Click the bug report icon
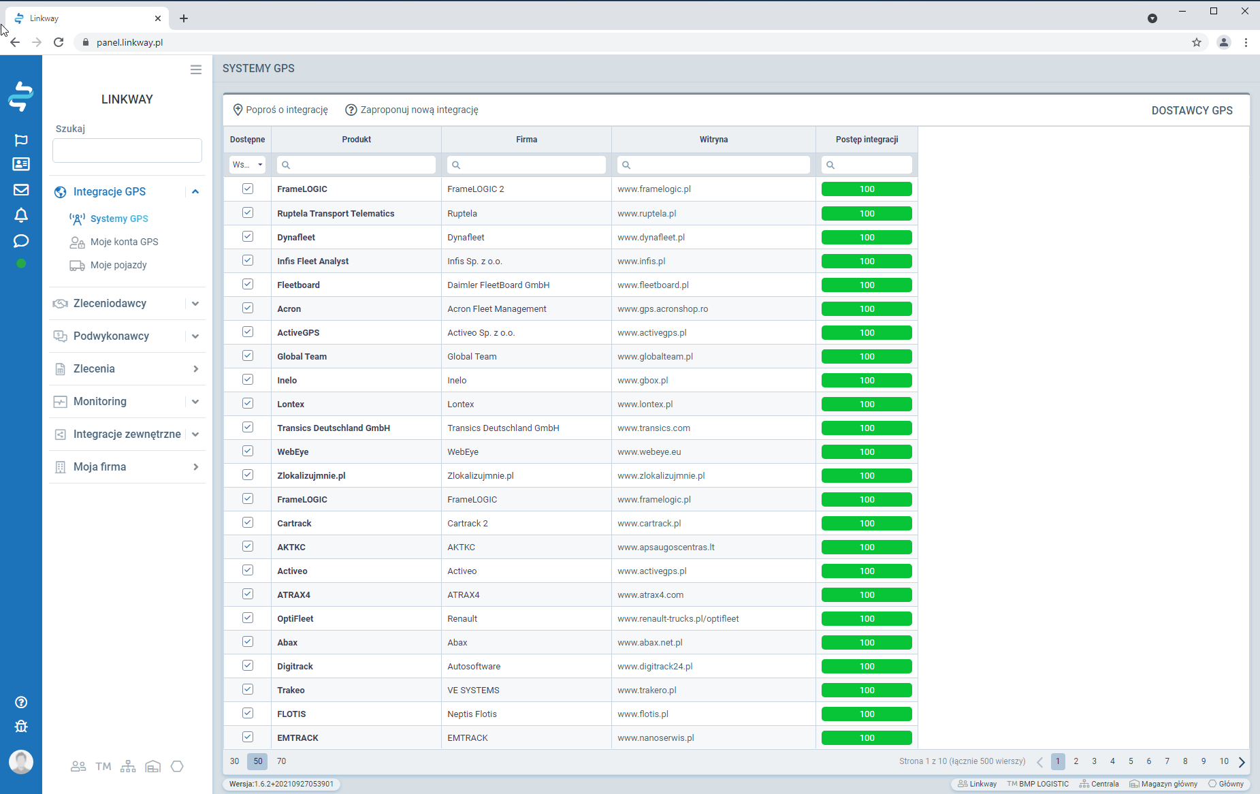 click(x=21, y=727)
